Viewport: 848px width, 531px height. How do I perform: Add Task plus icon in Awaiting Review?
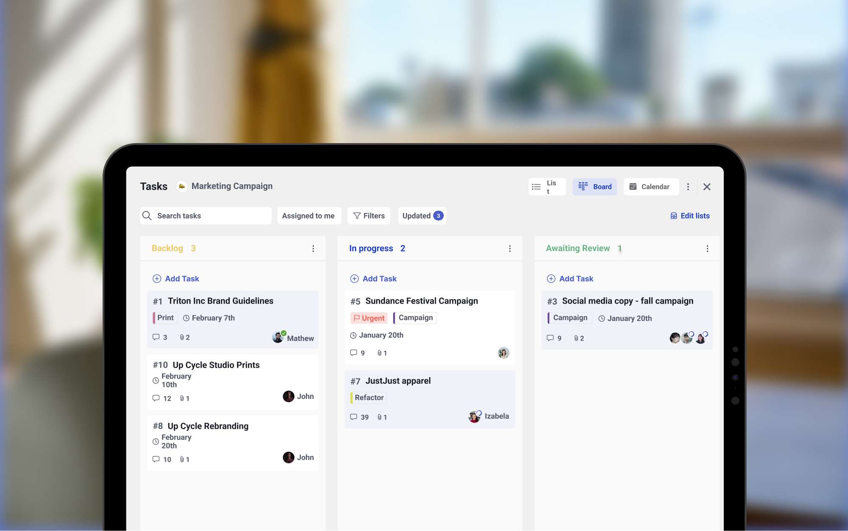551,279
